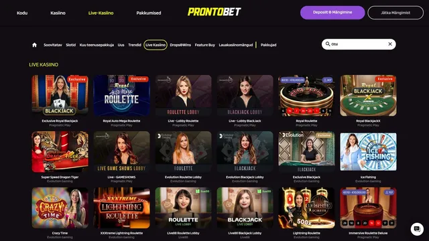Open the Drops&Wins category
Image resolution: width=429 pixels, height=241 pixels.
click(x=180, y=45)
